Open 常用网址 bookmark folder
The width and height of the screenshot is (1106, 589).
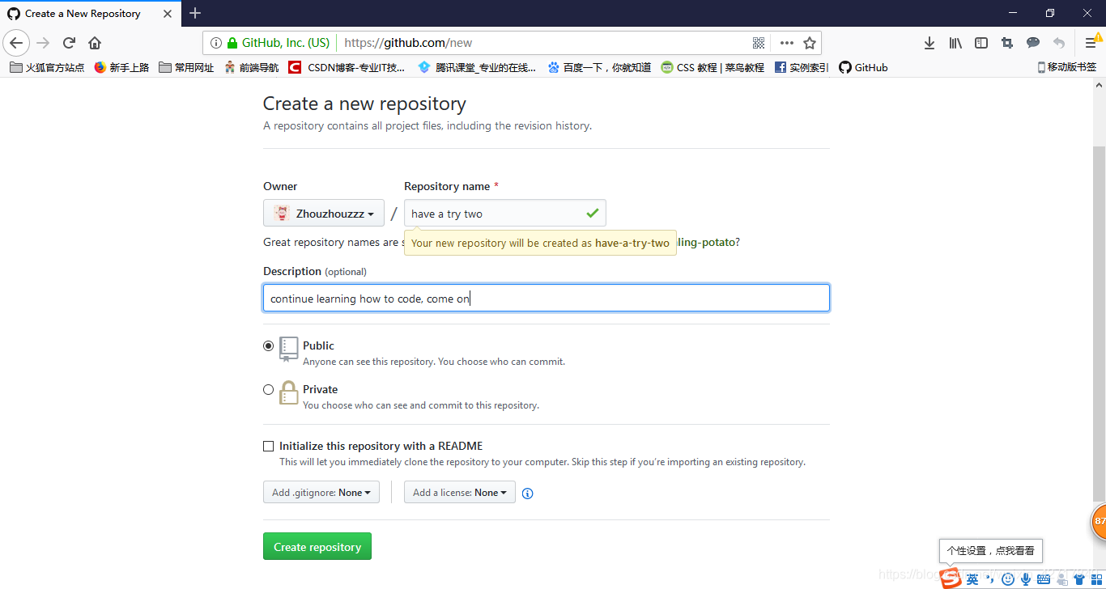coord(186,67)
